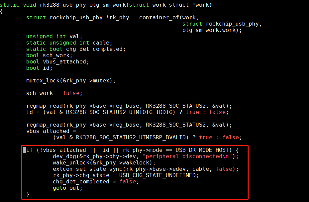The image size is (309, 202).
Task: Click 'static bool chg_det_completed;' declaration
Action: (x=76, y=49)
